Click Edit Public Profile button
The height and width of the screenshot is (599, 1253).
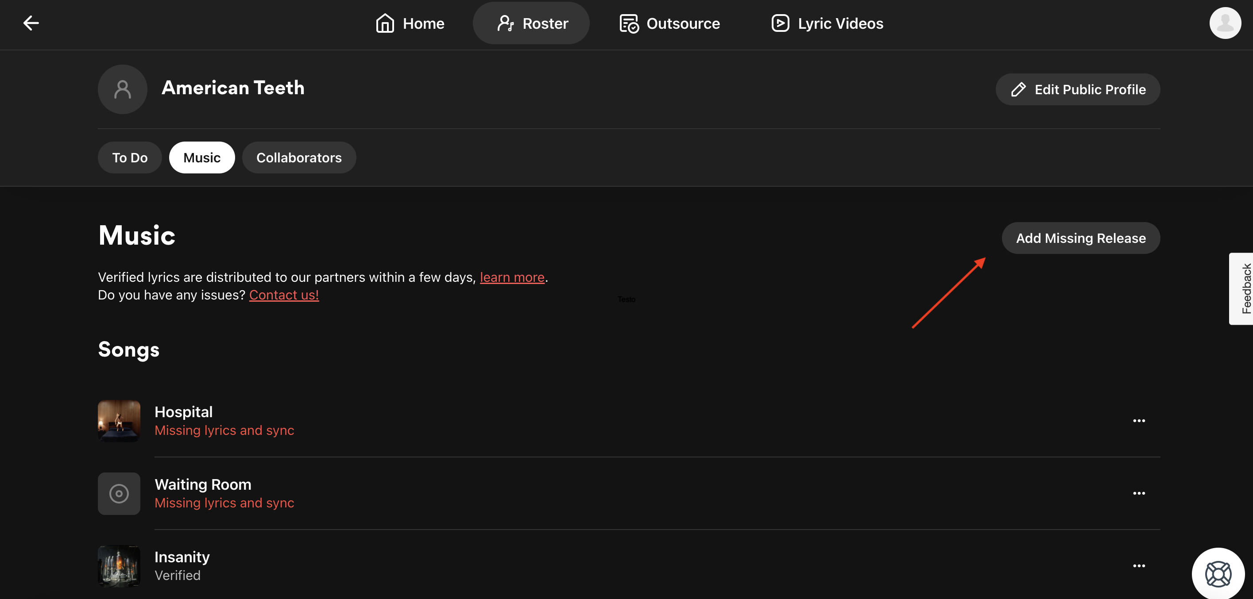(1077, 89)
